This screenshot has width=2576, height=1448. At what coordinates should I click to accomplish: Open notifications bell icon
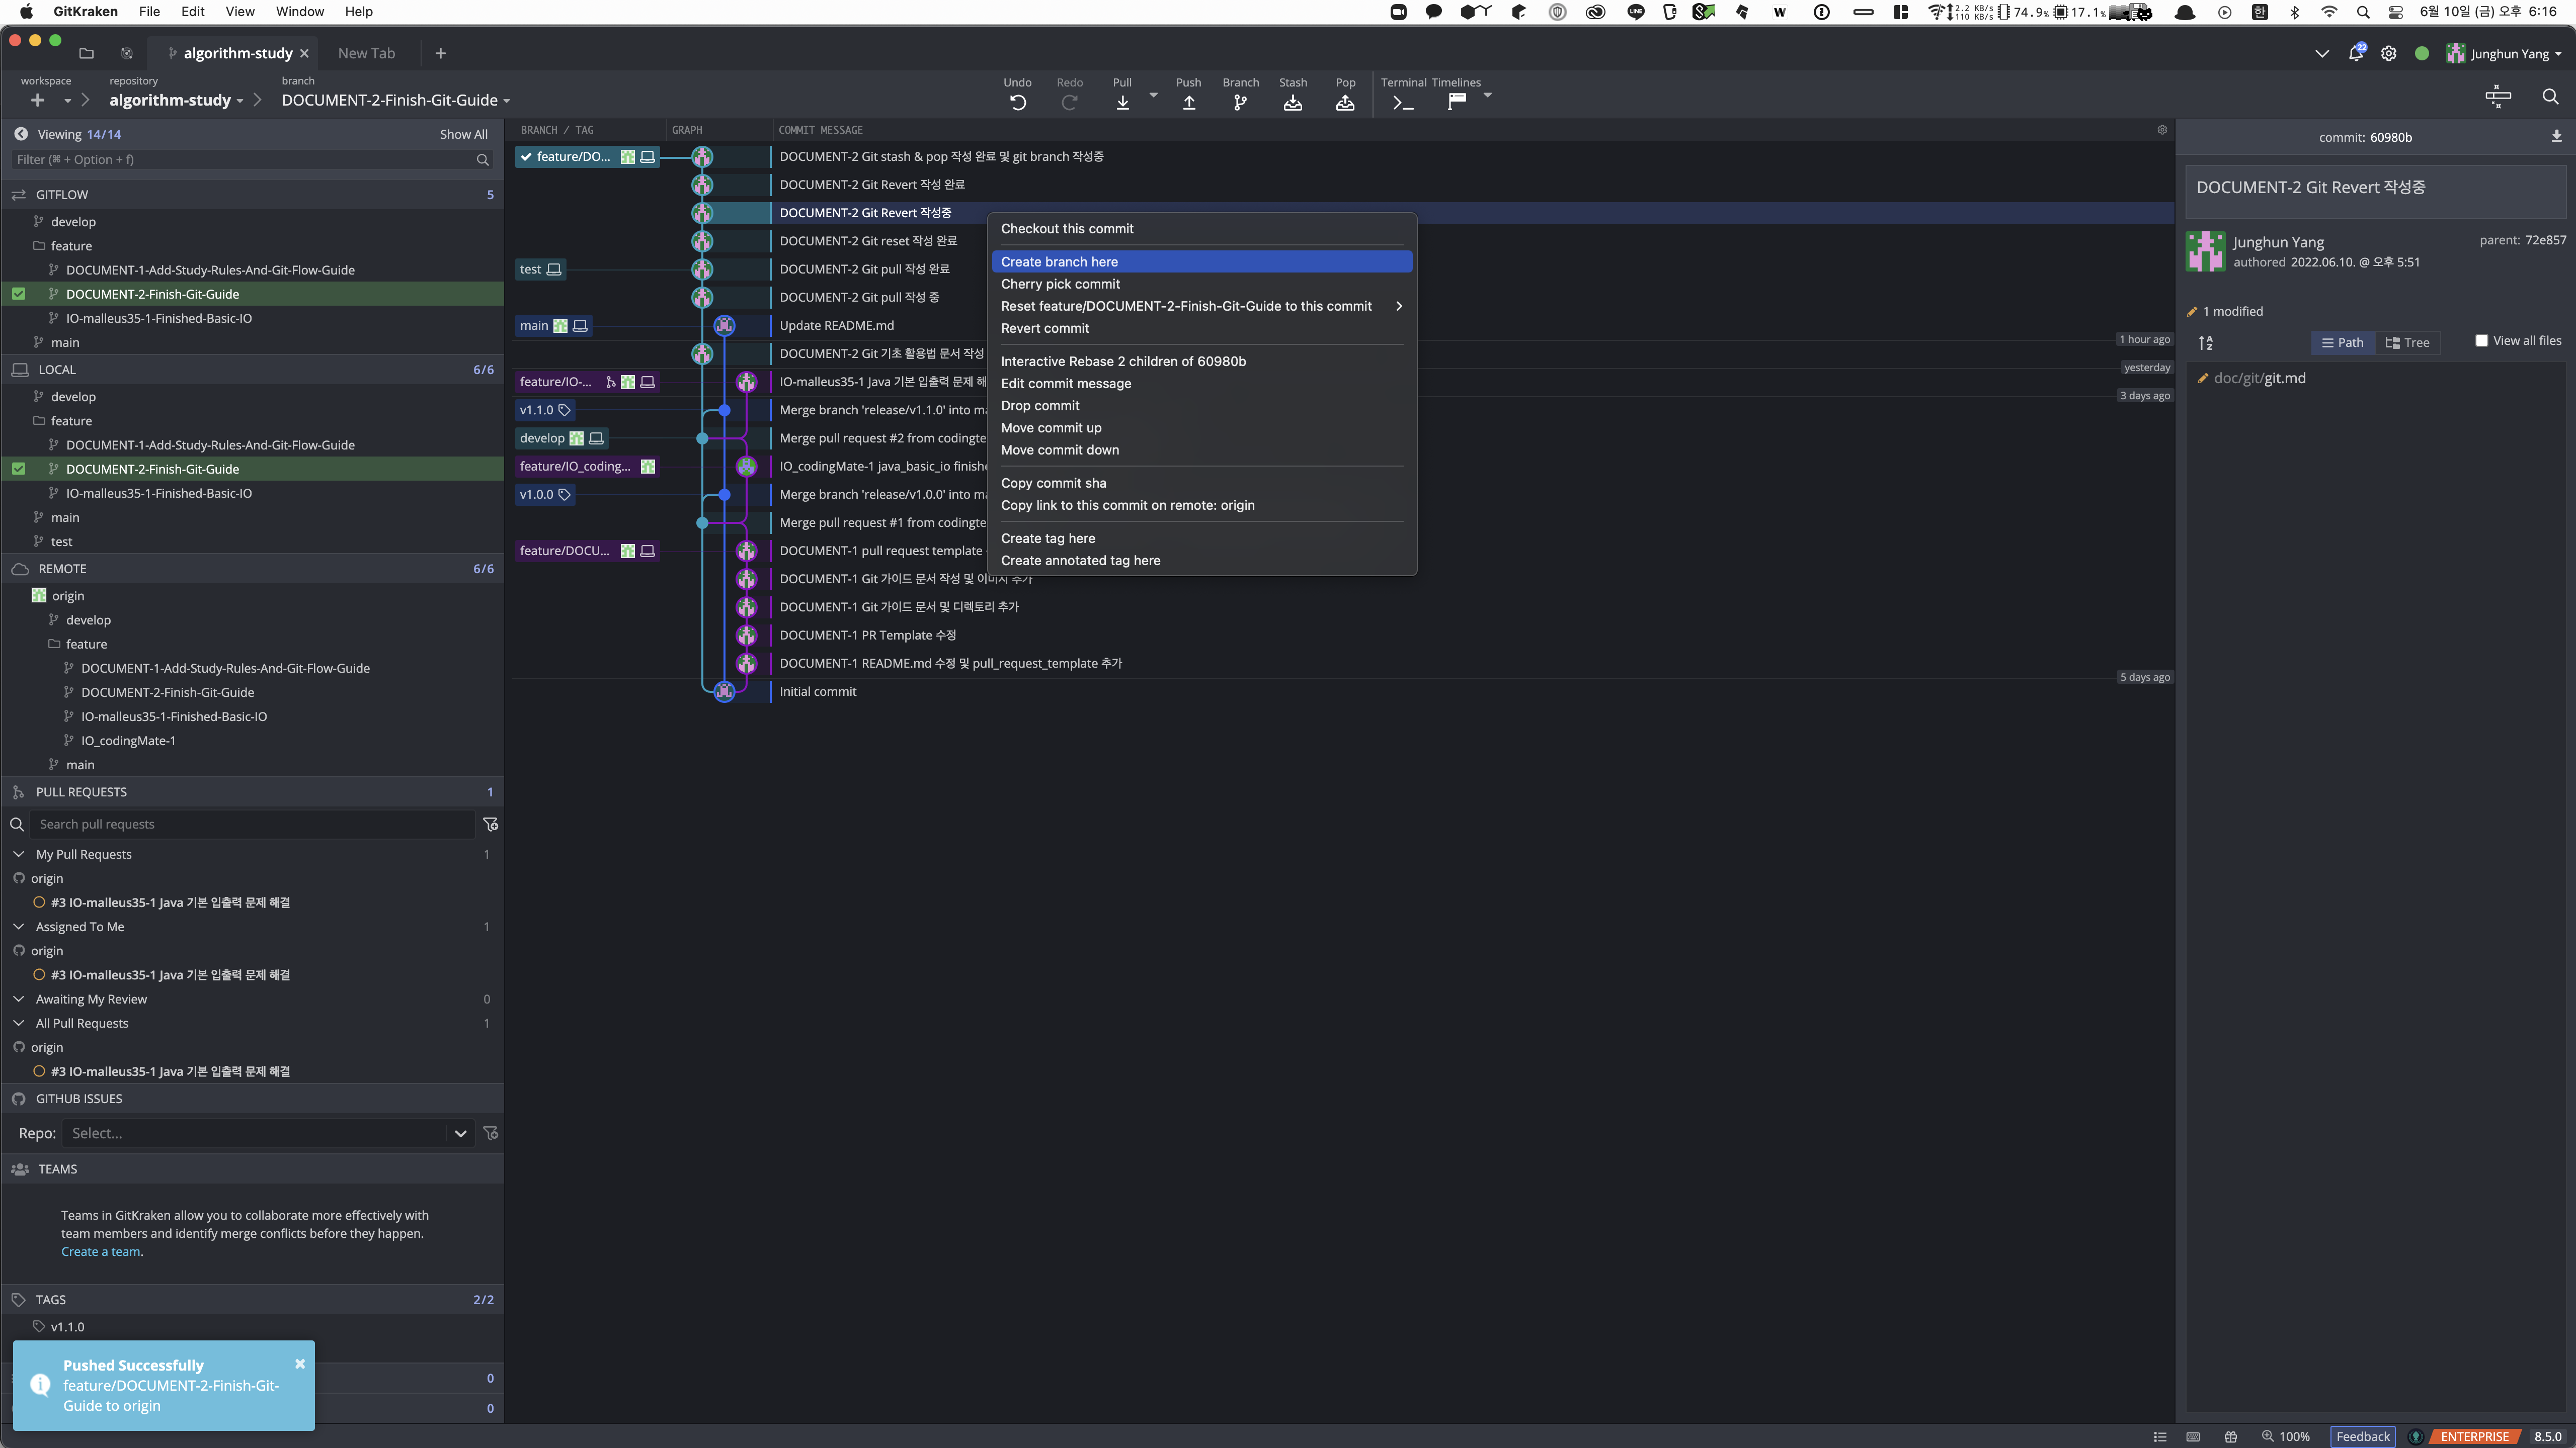tap(2355, 54)
